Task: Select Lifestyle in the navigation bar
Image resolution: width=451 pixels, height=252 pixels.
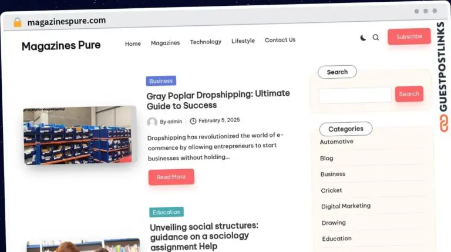Action: [243, 41]
